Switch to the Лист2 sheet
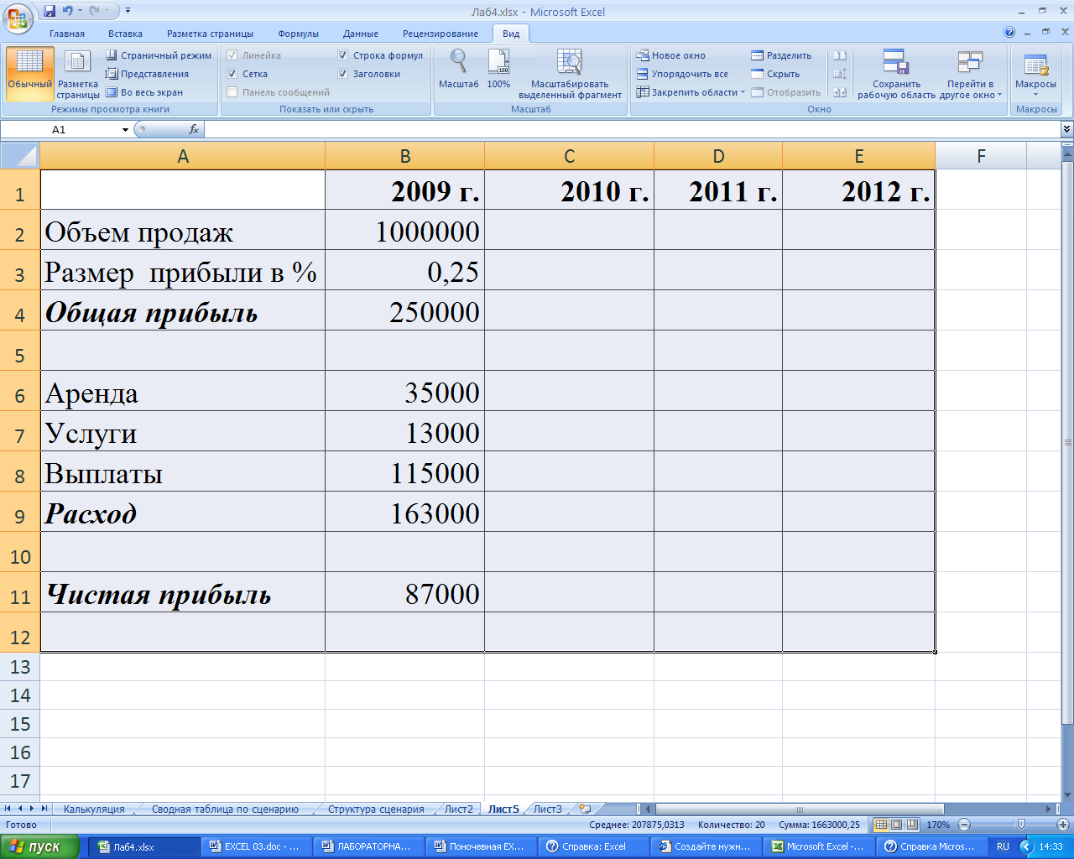 click(x=459, y=810)
